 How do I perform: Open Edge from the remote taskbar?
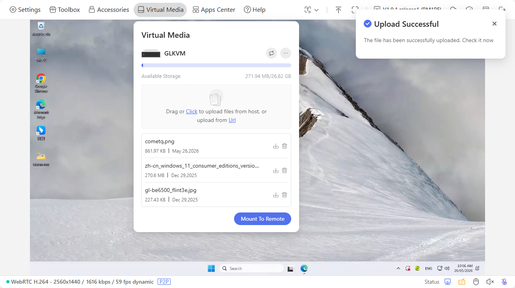click(304, 268)
